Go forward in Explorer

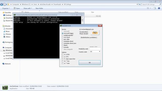pyautogui.click(x=5, y=5)
